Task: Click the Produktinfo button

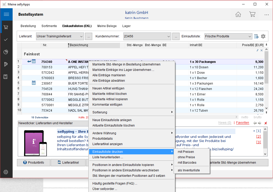Action: pyautogui.click(x=33, y=163)
